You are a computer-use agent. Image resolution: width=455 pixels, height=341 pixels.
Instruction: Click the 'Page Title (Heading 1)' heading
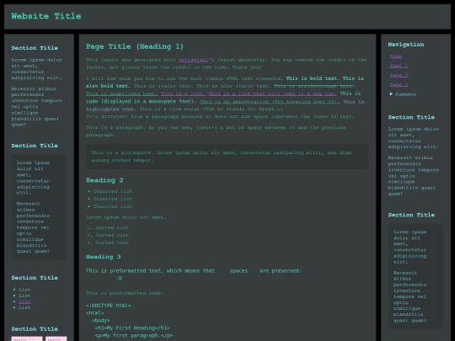click(135, 46)
